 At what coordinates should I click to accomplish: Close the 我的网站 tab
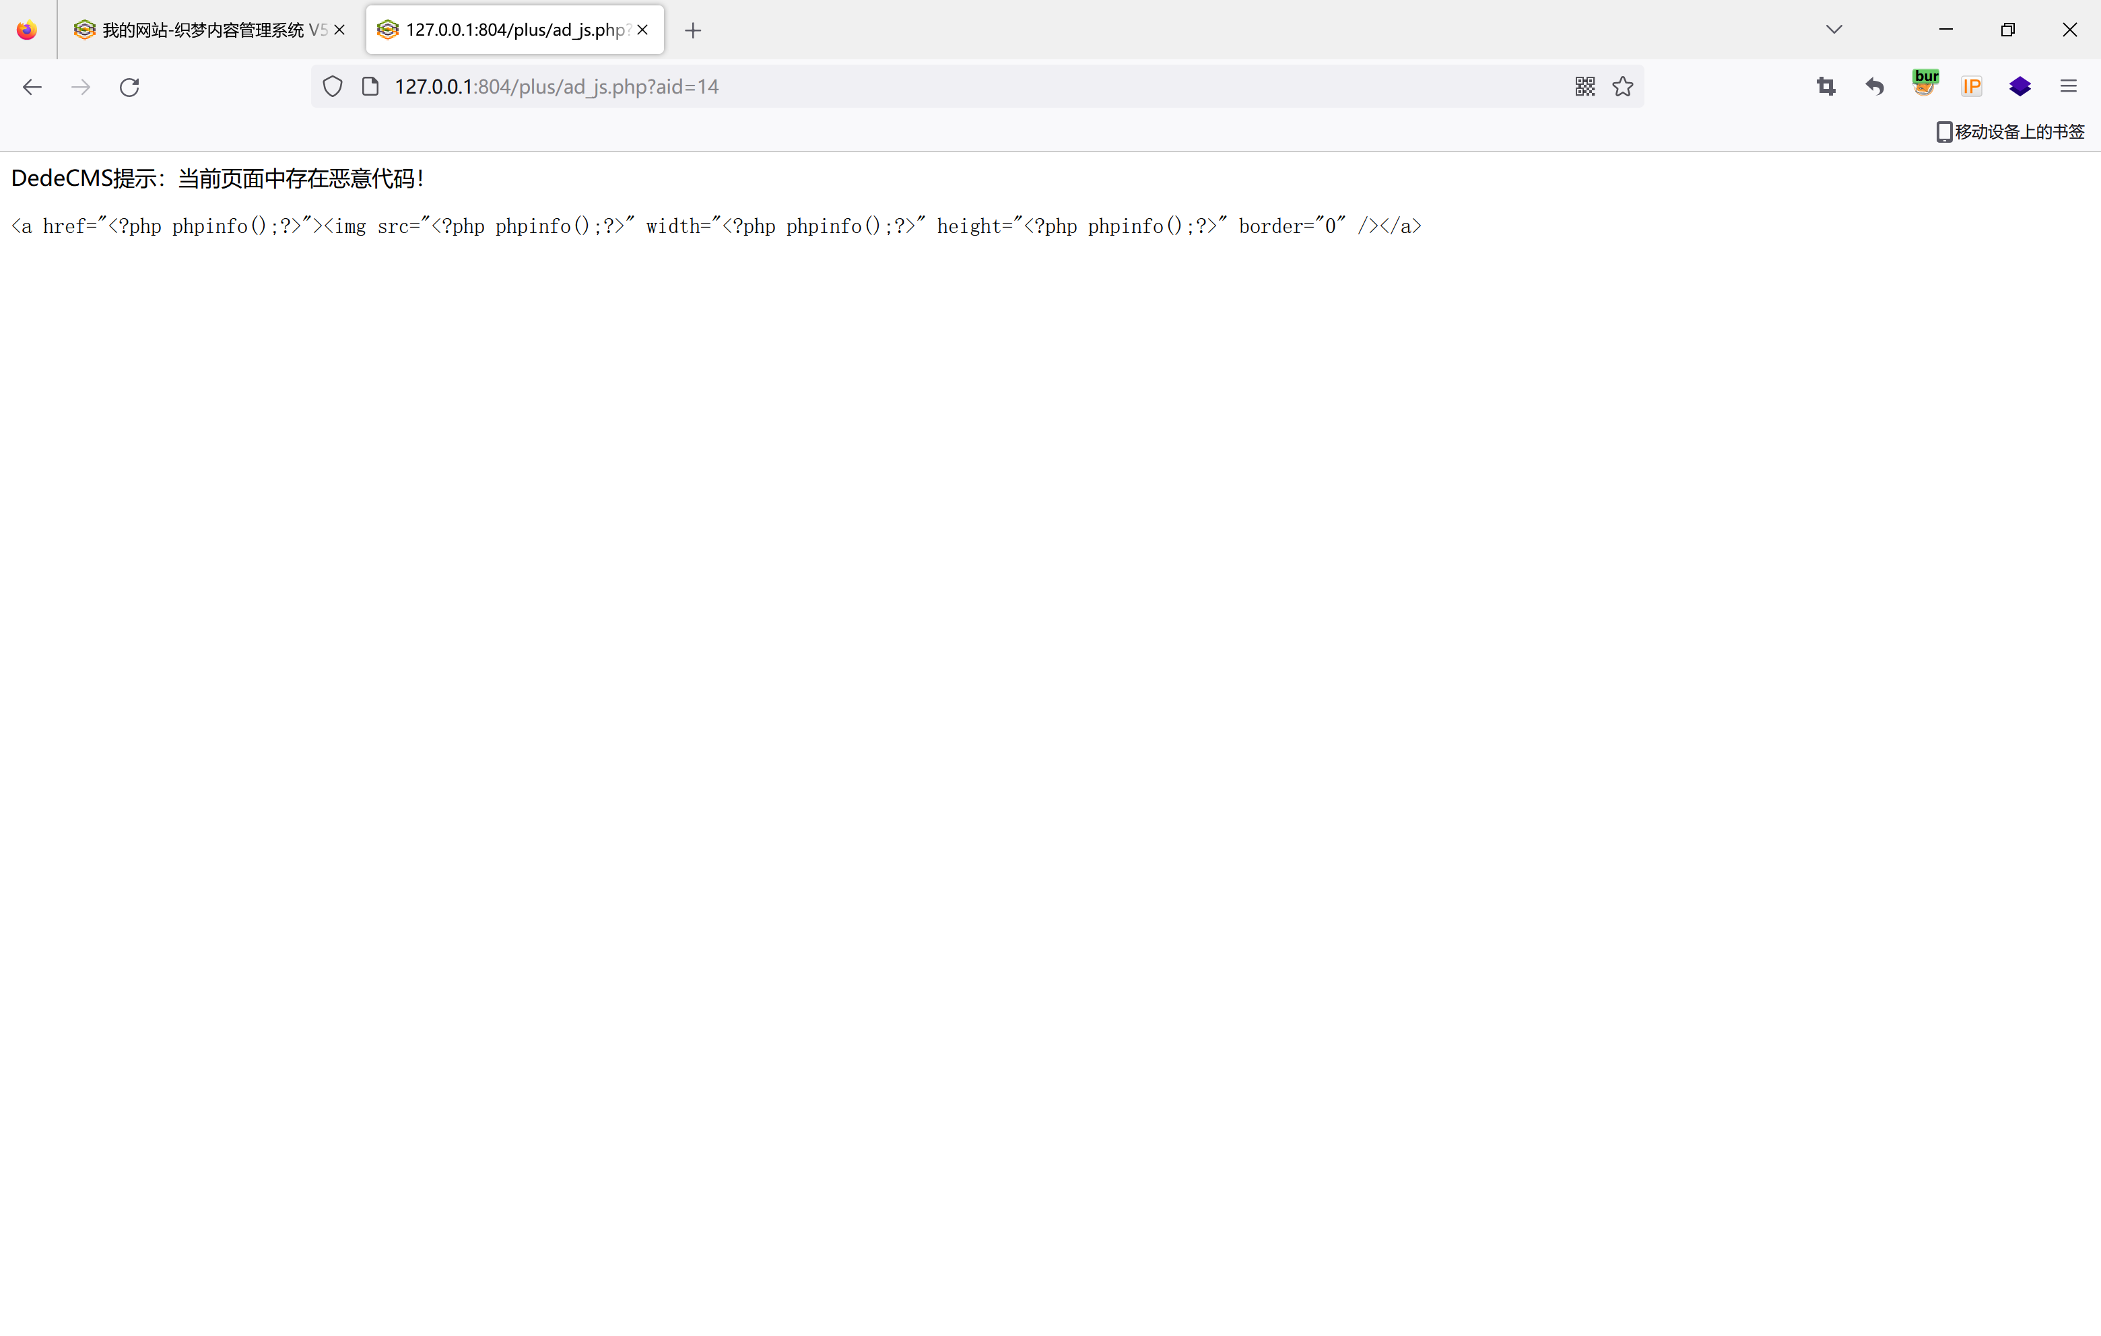pyautogui.click(x=339, y=30)
